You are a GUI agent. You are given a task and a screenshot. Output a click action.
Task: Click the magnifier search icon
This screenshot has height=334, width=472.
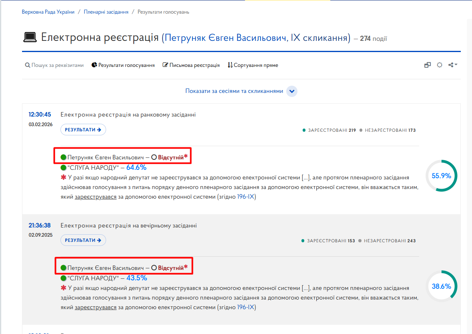click(27, 65)
